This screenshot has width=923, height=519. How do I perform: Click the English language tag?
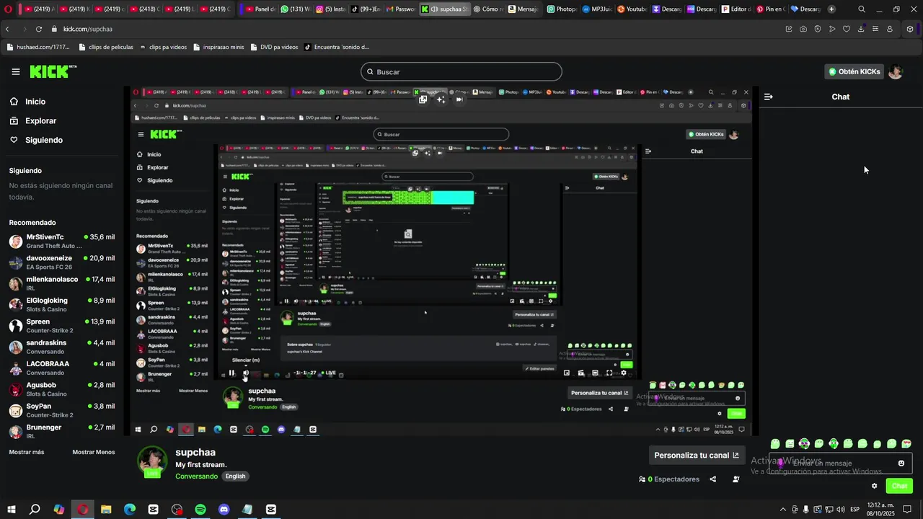click(x=235, y=476)
